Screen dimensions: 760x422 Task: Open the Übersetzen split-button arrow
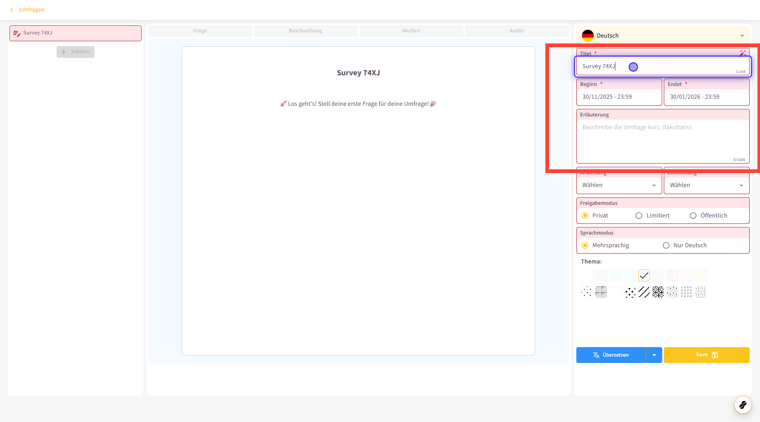[x=654, y=355]
